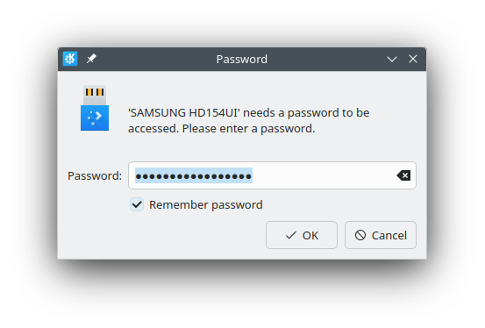Image resolution: width=485 pixels, height=328 pixels.
Task: Click the 'SAMSUNG HD154UI' device name text
Action: pos(184,112)
